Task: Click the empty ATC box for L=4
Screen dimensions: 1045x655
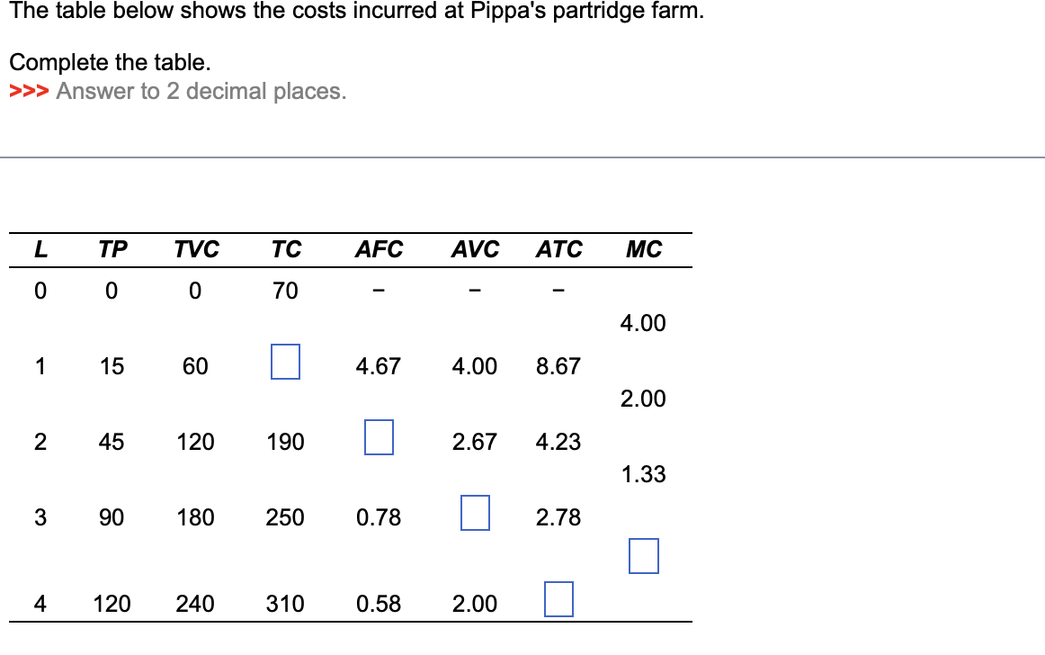Action: coord(558,599)
